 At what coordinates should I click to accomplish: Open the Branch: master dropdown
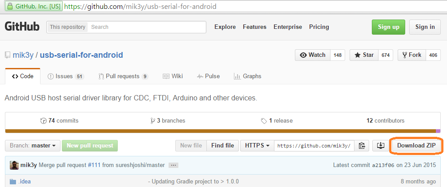coord(32,145)
